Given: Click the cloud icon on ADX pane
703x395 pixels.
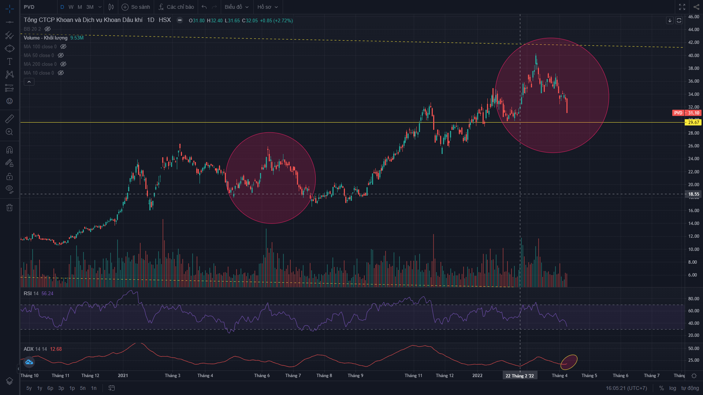Looking at the screenshot, I should [29, 362].
